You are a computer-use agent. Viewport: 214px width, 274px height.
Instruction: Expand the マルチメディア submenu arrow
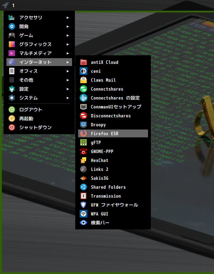(68, 53)
